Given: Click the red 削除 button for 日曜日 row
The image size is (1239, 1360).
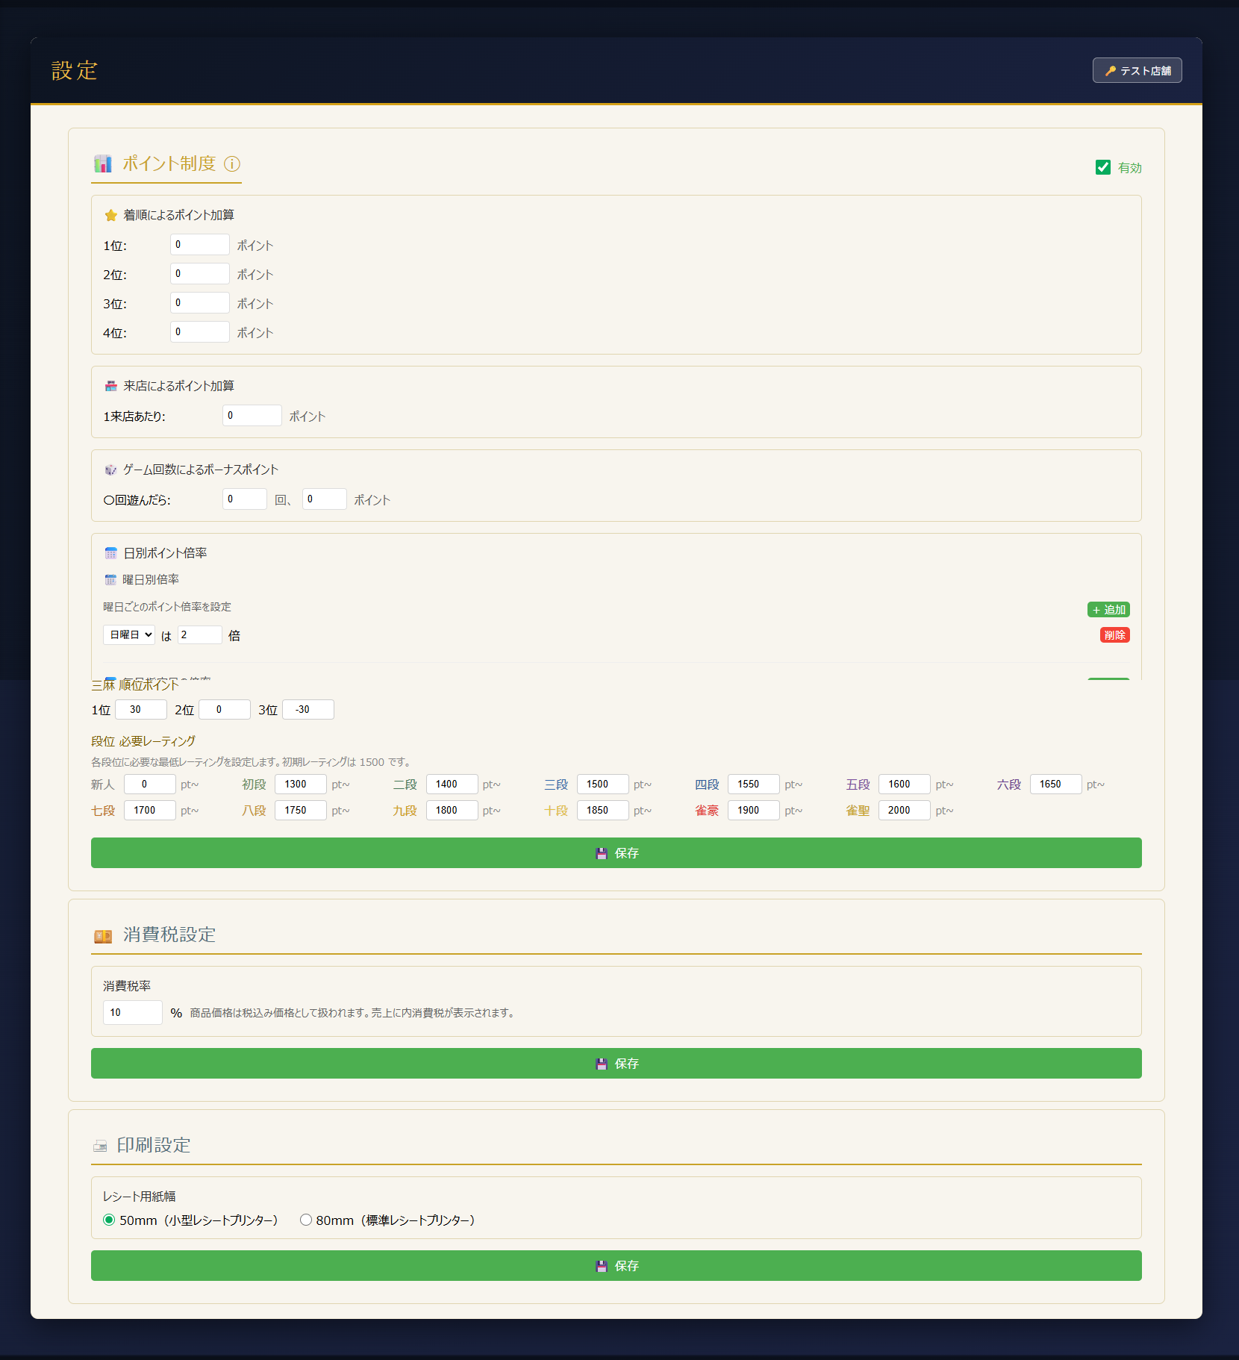Looking at the screenshot, I should coord(1115,635).
